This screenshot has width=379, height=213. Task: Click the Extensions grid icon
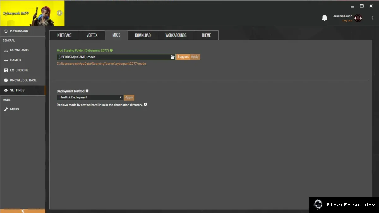click(x=6, y=70)
